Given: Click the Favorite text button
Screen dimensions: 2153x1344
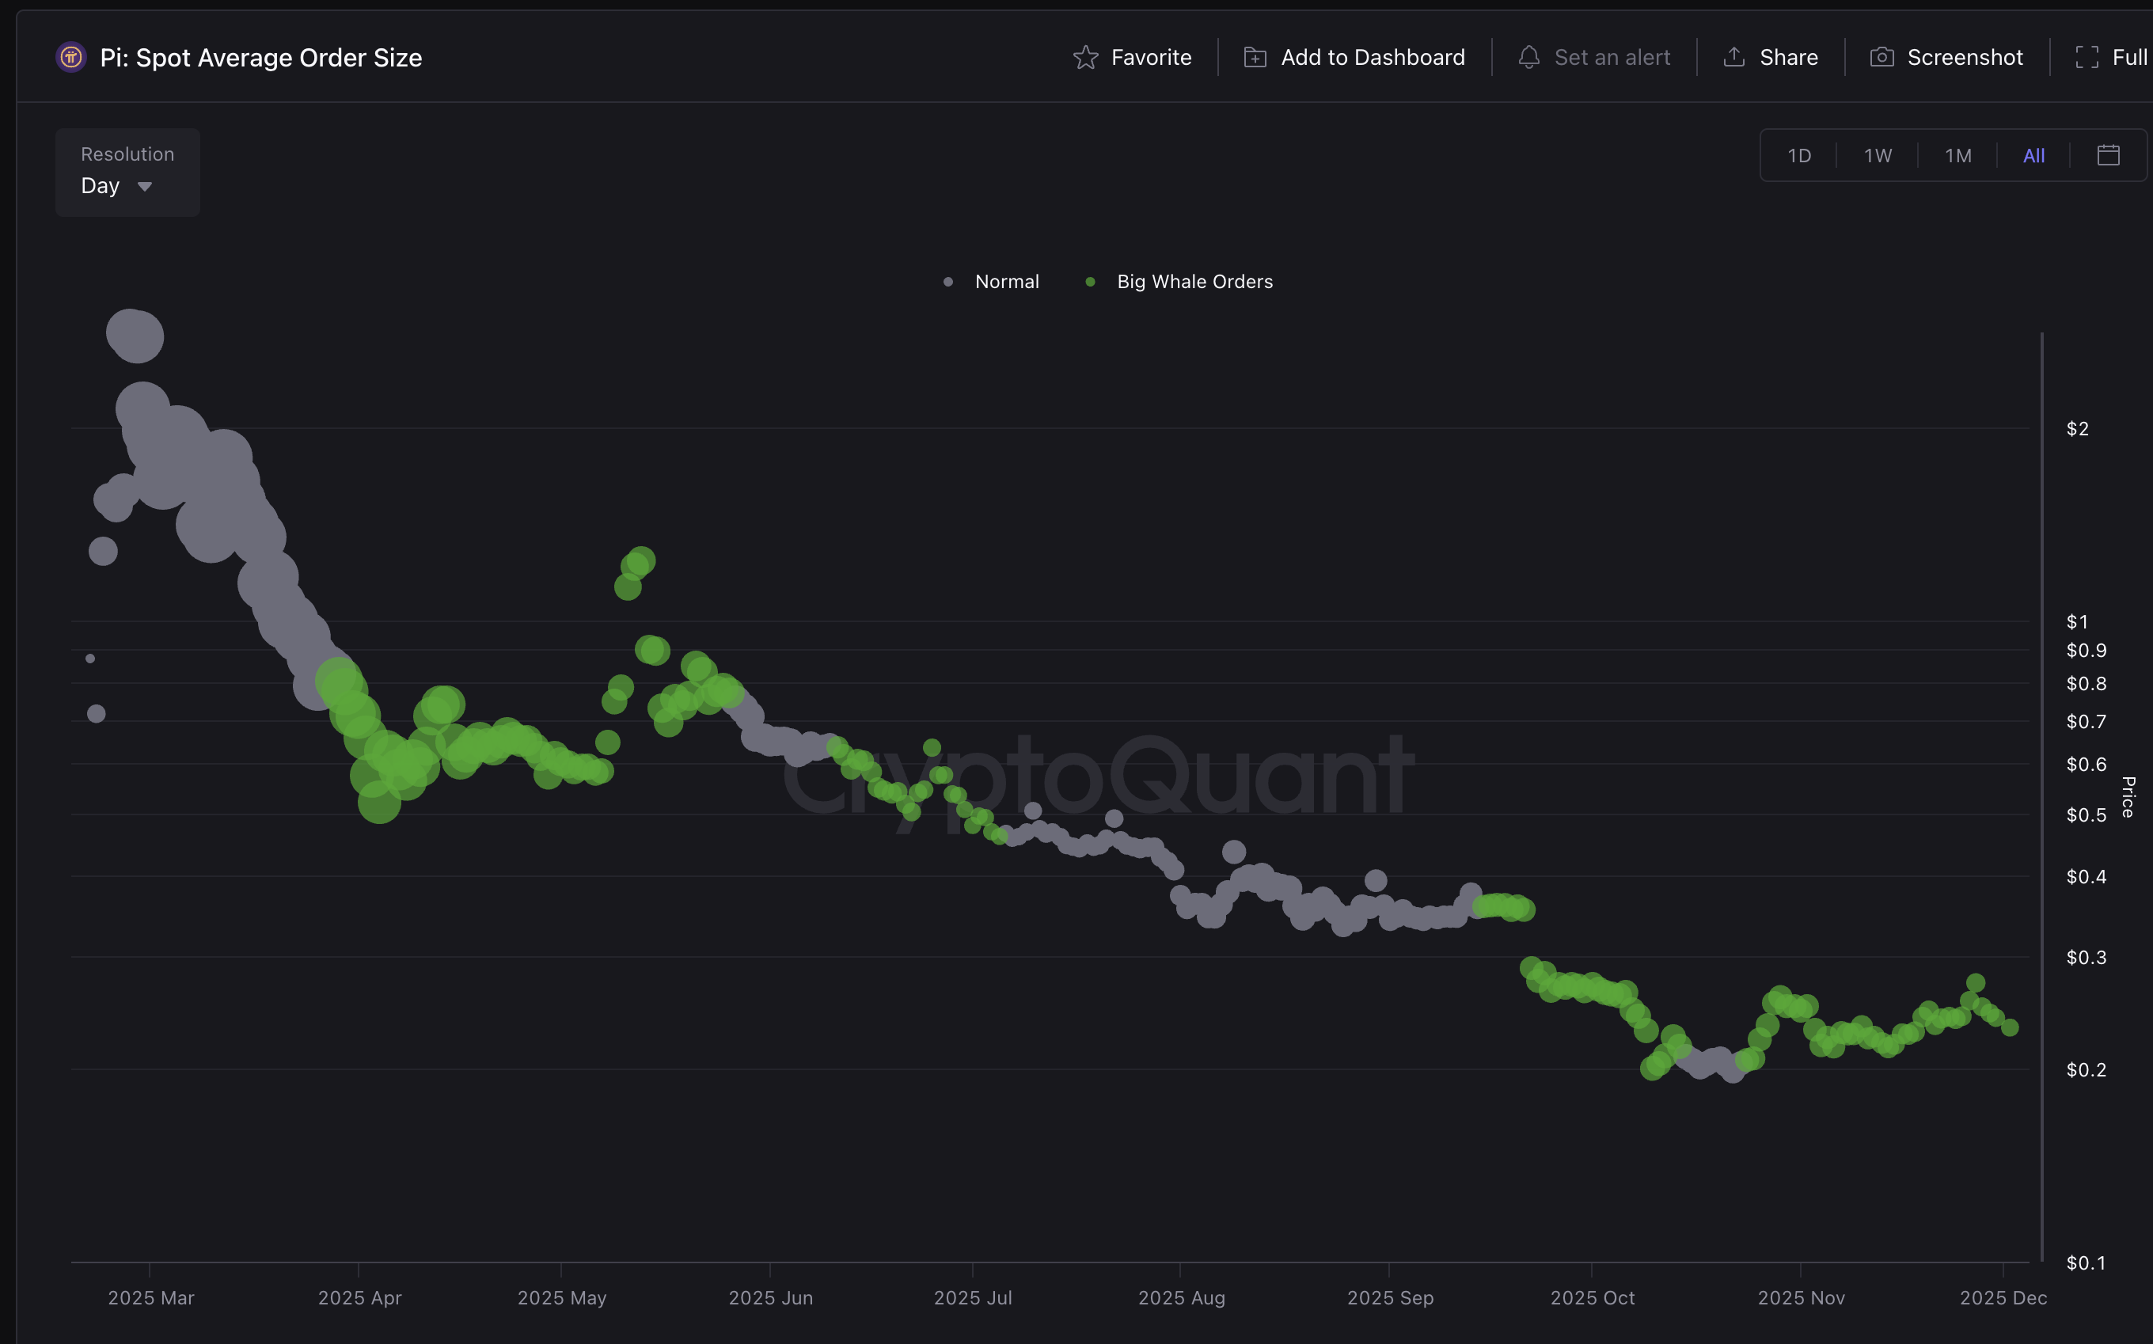Looking at the screenshot, I should (1150, 56).
